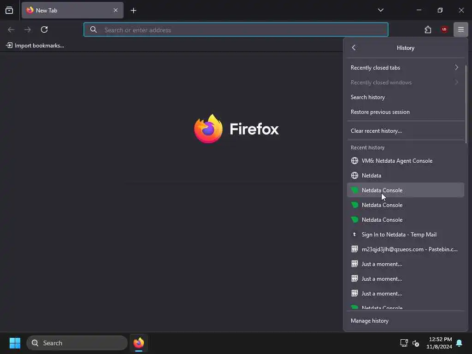The height and width of the screenshot is (354, 472).
Task: Close the New Tab tab
Action: click(x=116, y=10)
